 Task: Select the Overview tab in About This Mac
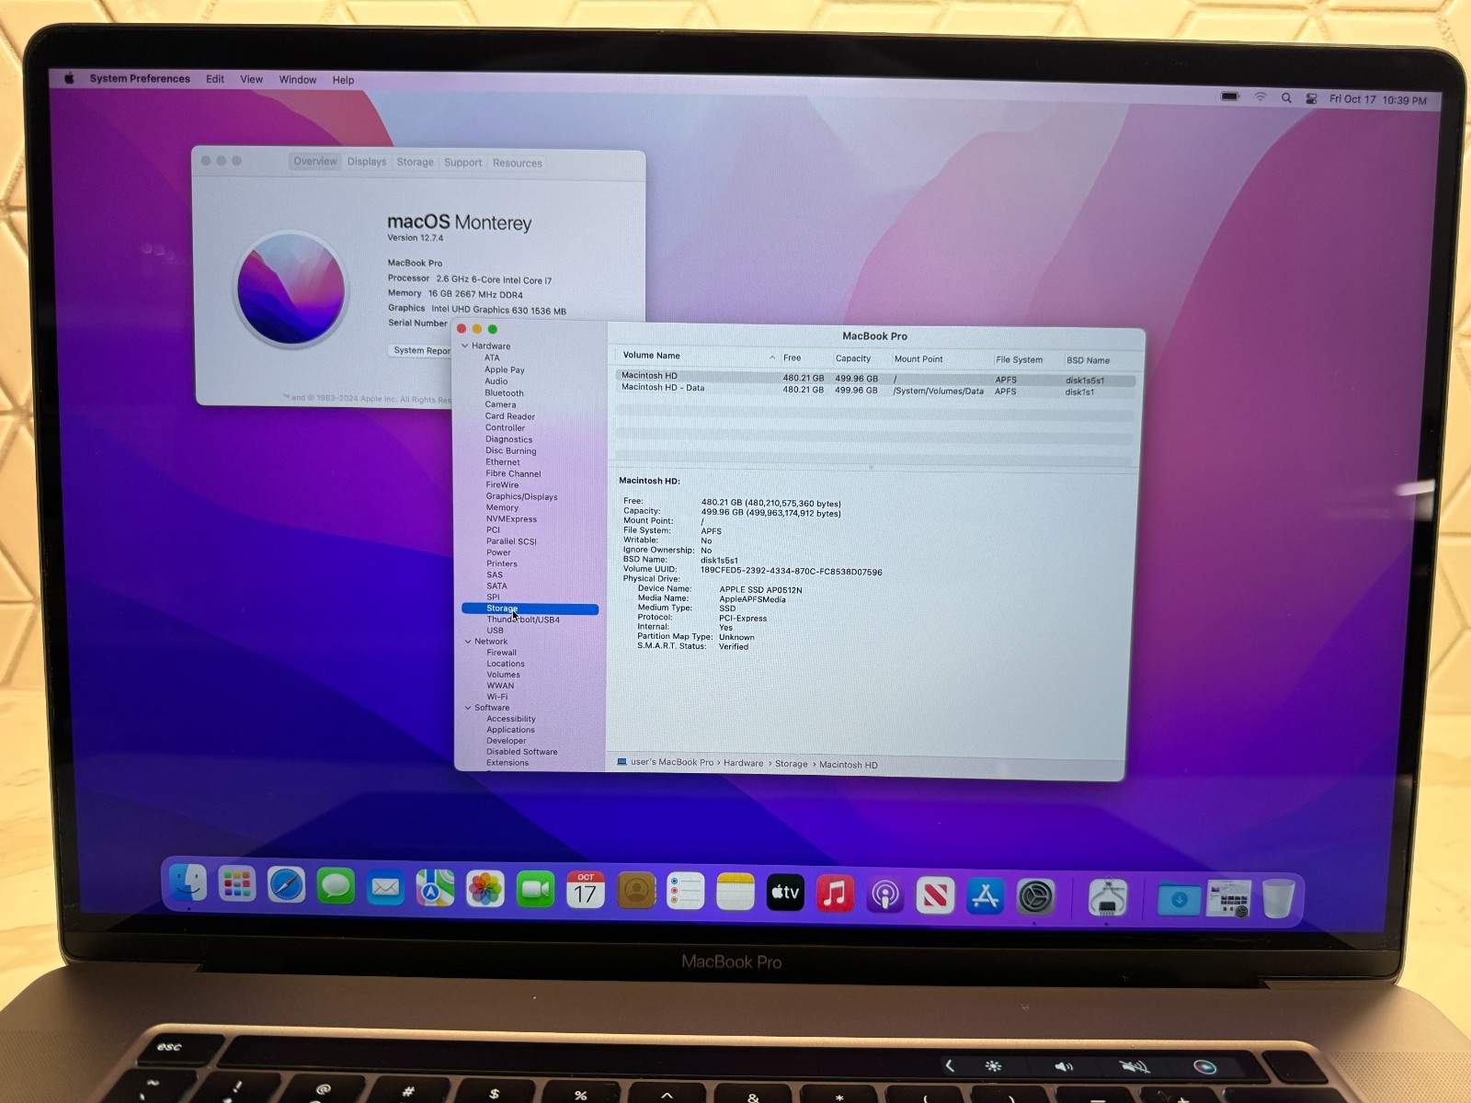coord(315,161)
